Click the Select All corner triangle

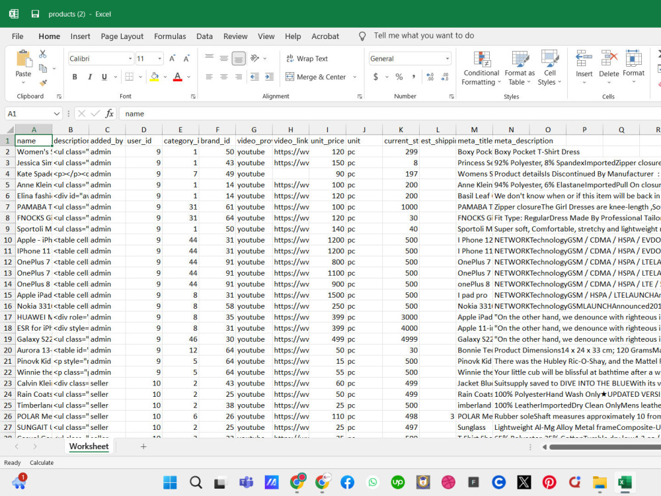tap(9, 130)
